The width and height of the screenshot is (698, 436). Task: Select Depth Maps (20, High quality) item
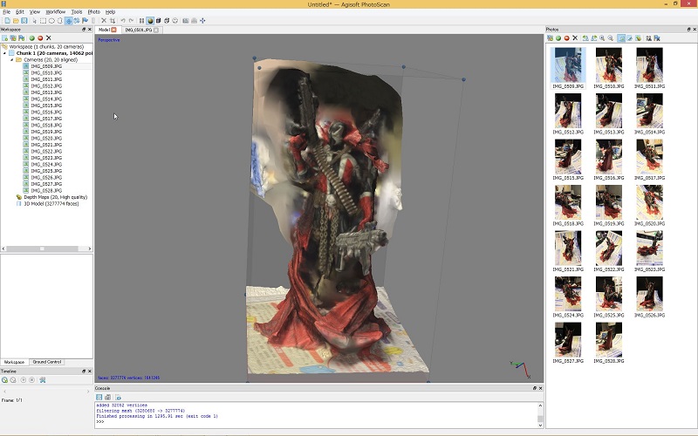click(55, 197)
